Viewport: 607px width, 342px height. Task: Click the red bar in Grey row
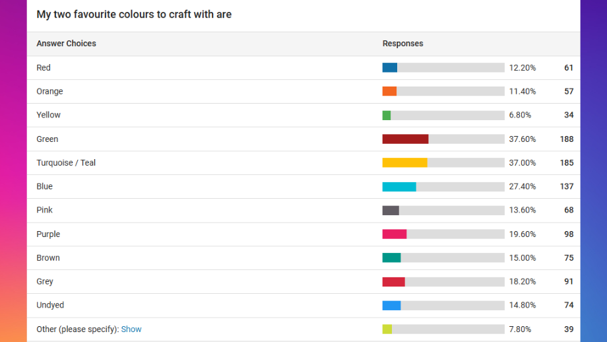click(x=394, y=281)
